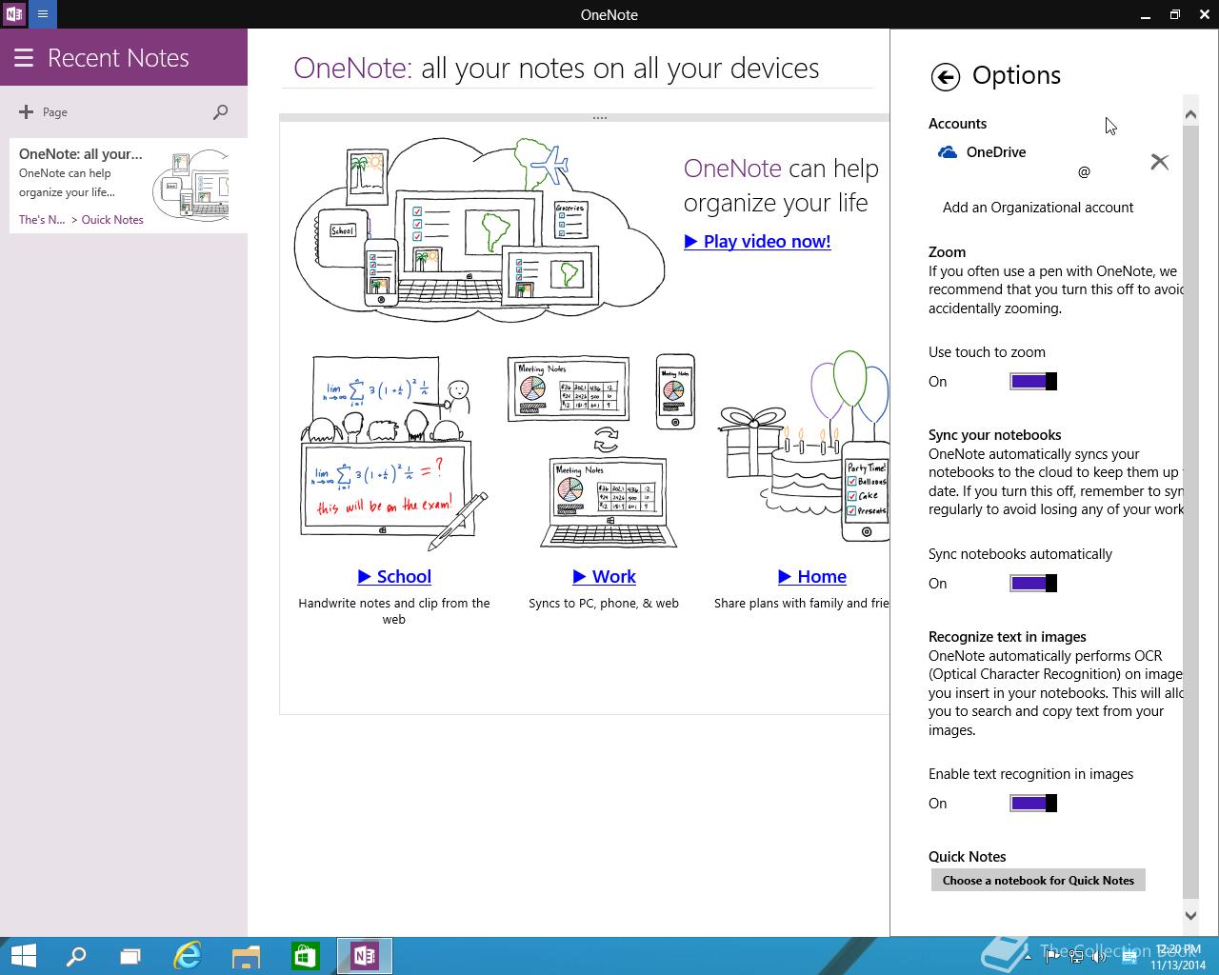1219x975 pixels.
Task: Open the Recent Notes hamburger menu
Action: tap(24, 57)
